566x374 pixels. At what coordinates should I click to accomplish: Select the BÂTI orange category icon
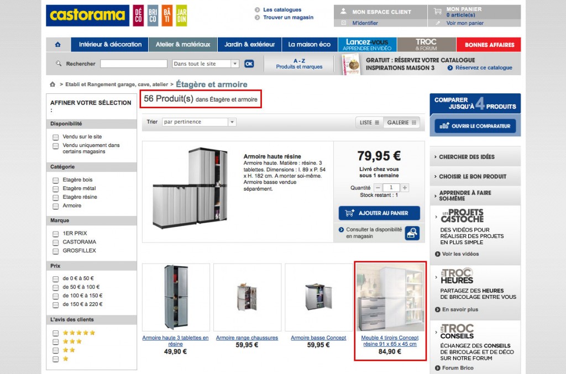[x=167, y=15]
